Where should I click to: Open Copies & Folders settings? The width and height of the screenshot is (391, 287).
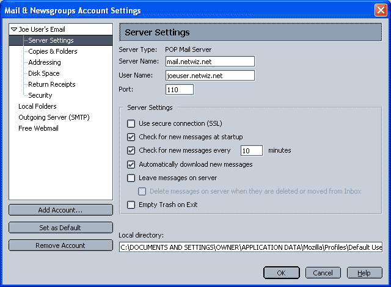click(53, 51)
